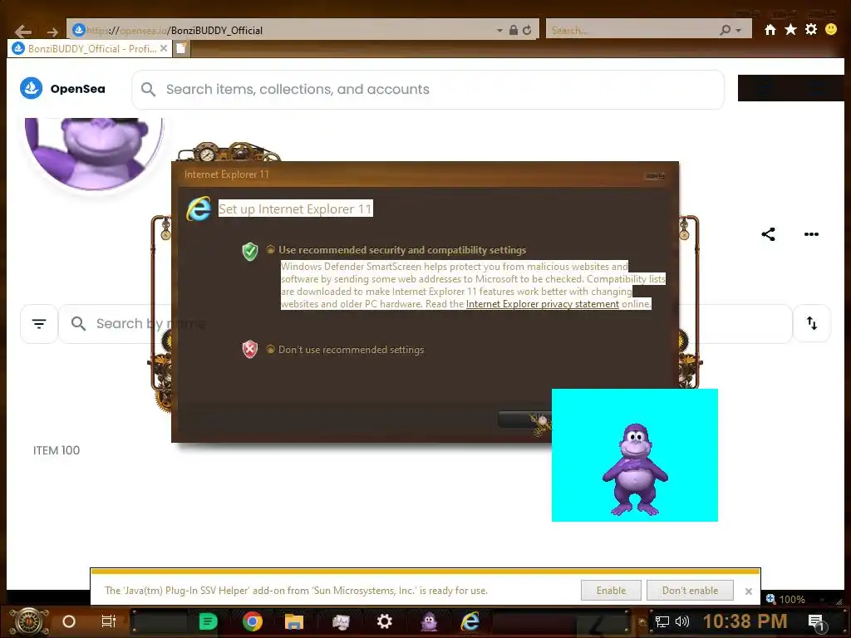Viewport: 851px width, 638px height.
Task: Open IE Tools gear icon
Action: (811, 29)
